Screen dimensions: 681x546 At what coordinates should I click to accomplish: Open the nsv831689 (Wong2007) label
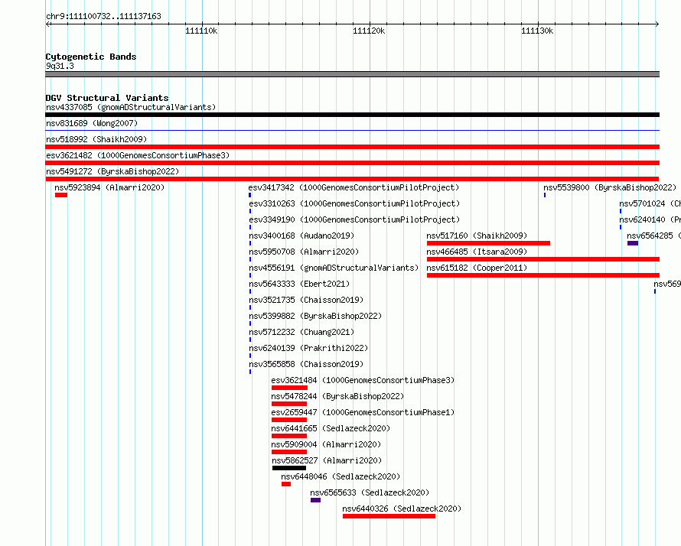click(92, 123)
